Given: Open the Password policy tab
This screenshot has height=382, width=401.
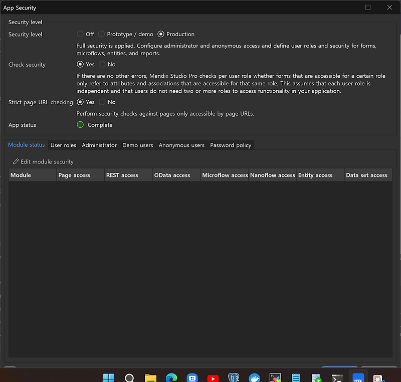Looking at the screenshot, I should click(231, 145).
